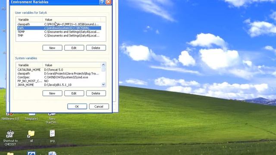Open the NetBeans 5.5 desktop shortcut
Viewport: 276px width, 155px height.
click(x=10, y=117)
